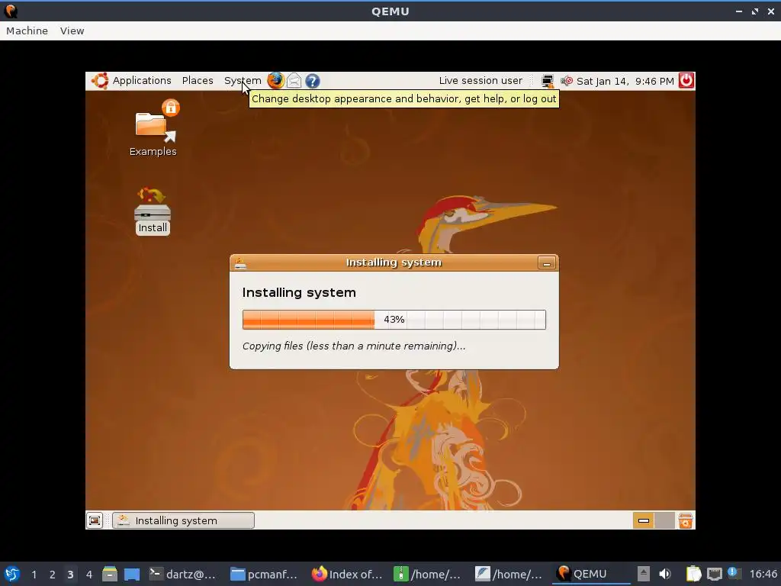781x586 pixels.
Task: Switch to text editor /home/ taskbar item
Action: 509,574
